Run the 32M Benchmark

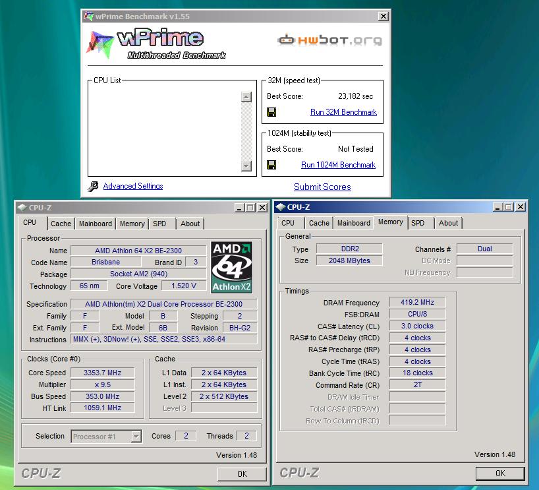(343, 112)
